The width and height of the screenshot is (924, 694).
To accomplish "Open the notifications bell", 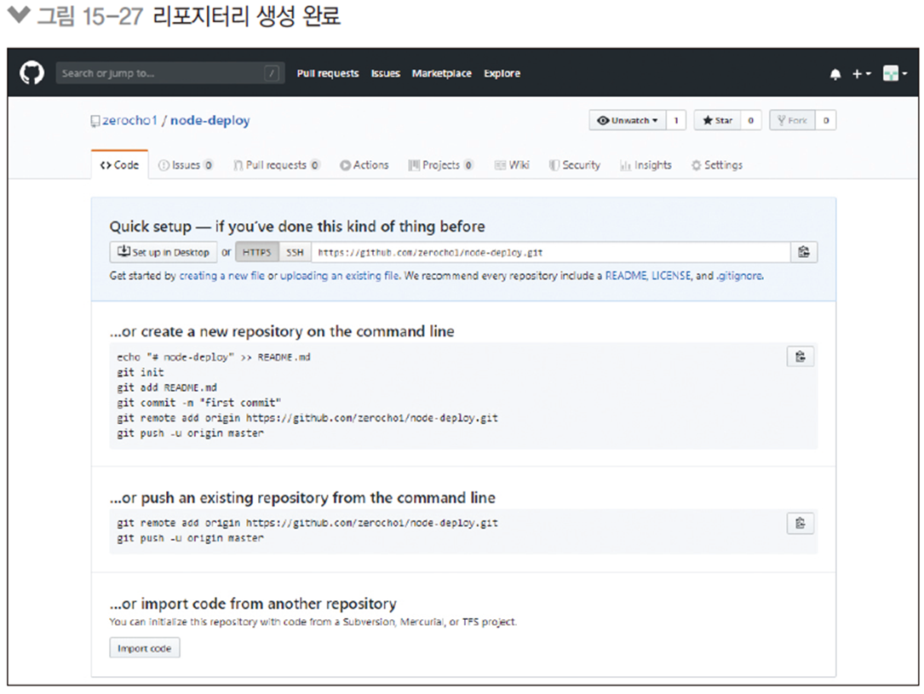I will [835, 73].
